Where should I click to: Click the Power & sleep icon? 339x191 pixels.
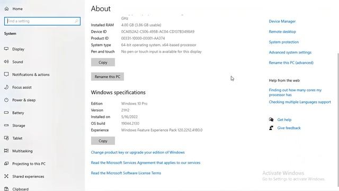(6, 100)
